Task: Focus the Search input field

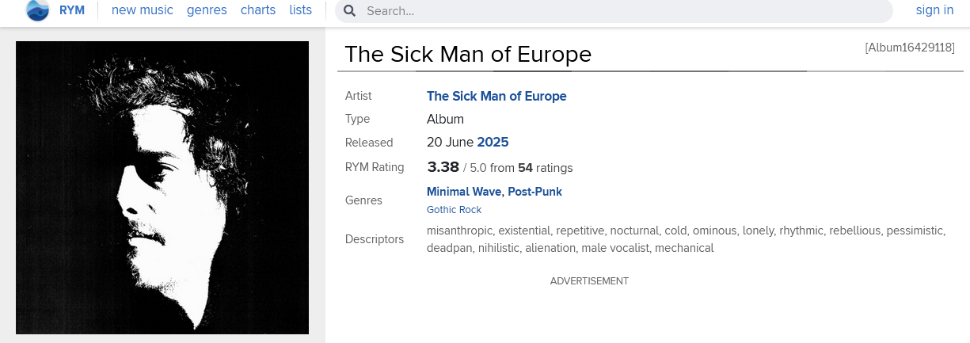Action: click(x=618, y=11)
